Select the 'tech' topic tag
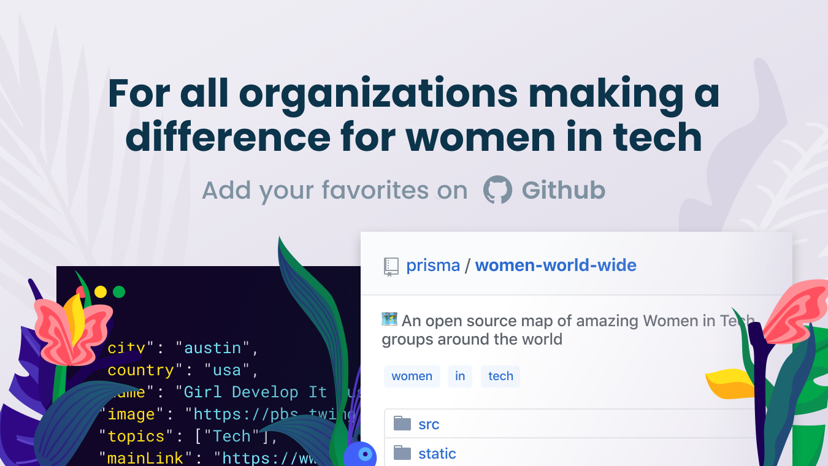This screenshot has width=828, height=466. pyautogui.click(x=500, y=376)
